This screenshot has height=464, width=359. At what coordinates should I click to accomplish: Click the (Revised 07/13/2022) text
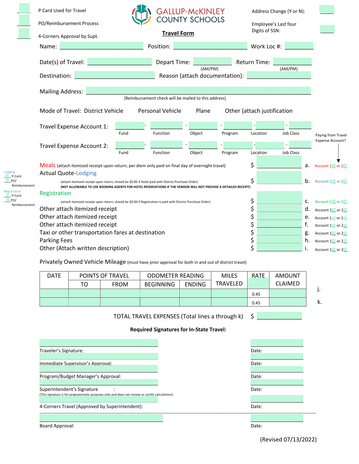[288, 440]
